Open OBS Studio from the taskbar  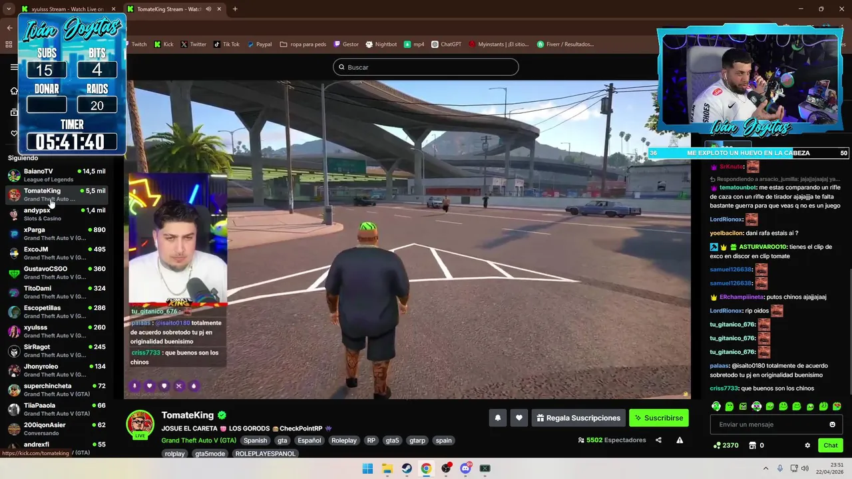point(446,468)
